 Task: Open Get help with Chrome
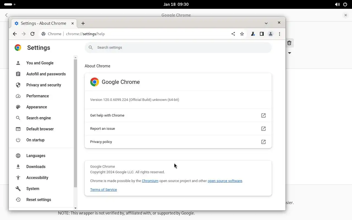click(178, 116)
